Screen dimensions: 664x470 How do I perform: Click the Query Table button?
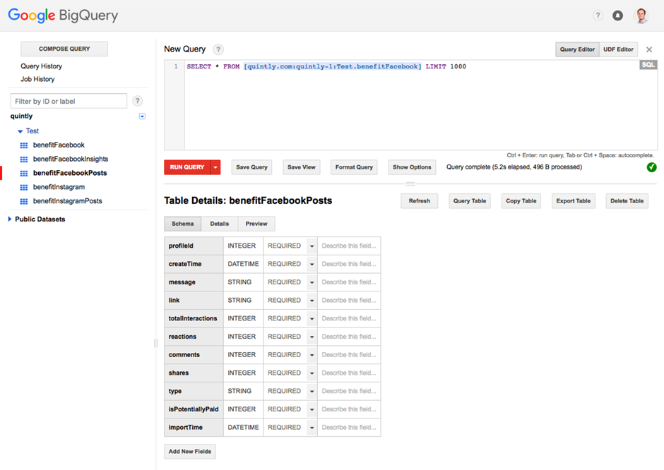pyautogui.click(x=470, y=201)
